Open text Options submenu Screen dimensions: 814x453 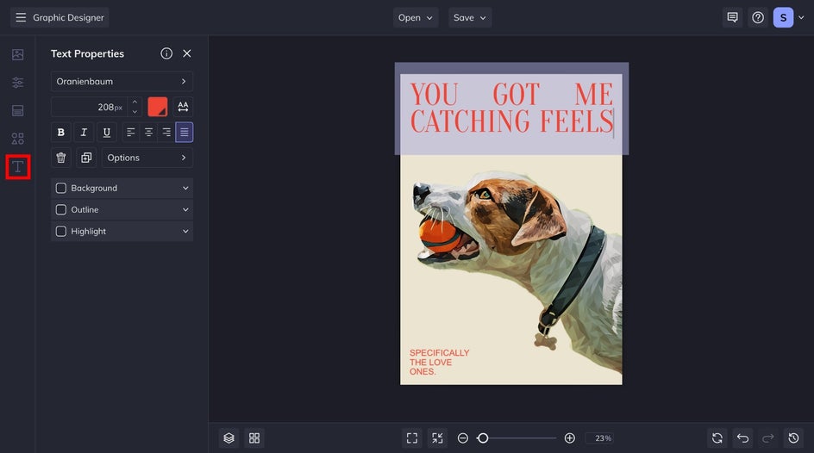(x=147, y=158)
